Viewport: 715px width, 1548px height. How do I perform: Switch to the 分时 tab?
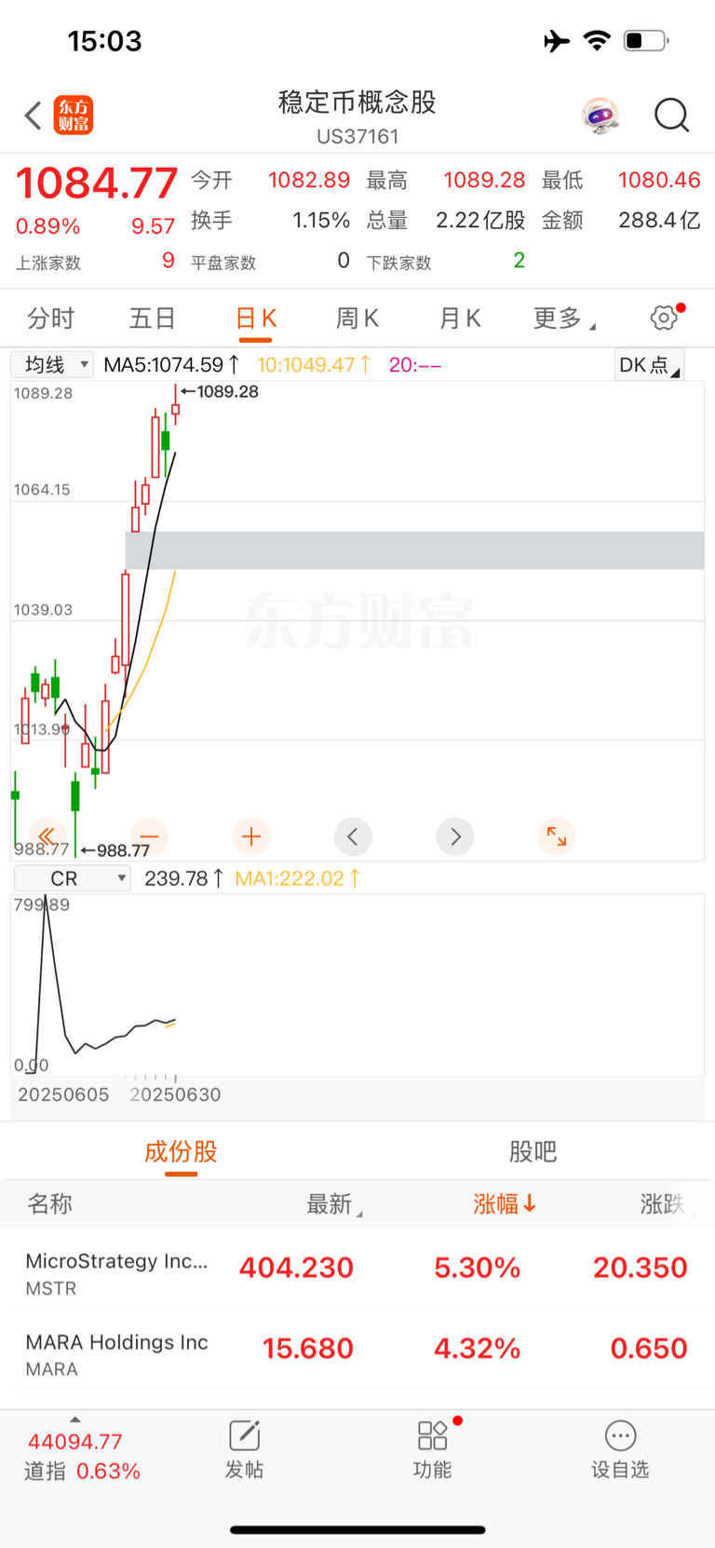50,319
